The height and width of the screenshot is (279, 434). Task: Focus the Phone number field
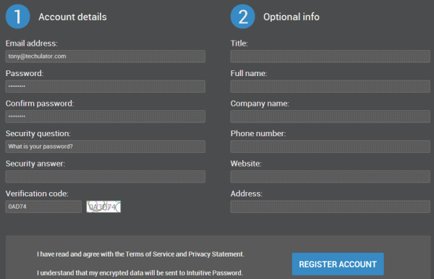tap(331, 146)
